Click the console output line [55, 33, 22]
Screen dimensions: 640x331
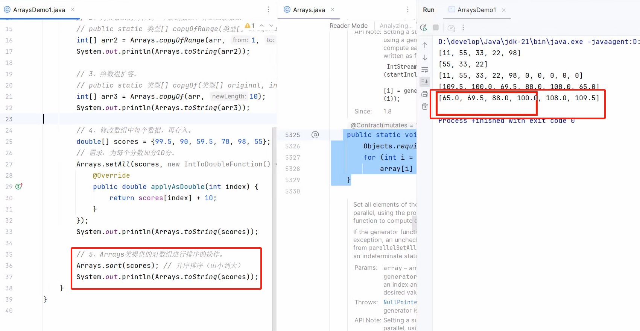pos(463,64)
